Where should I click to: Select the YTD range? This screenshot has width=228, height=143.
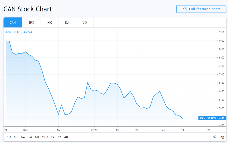[45, 137]
